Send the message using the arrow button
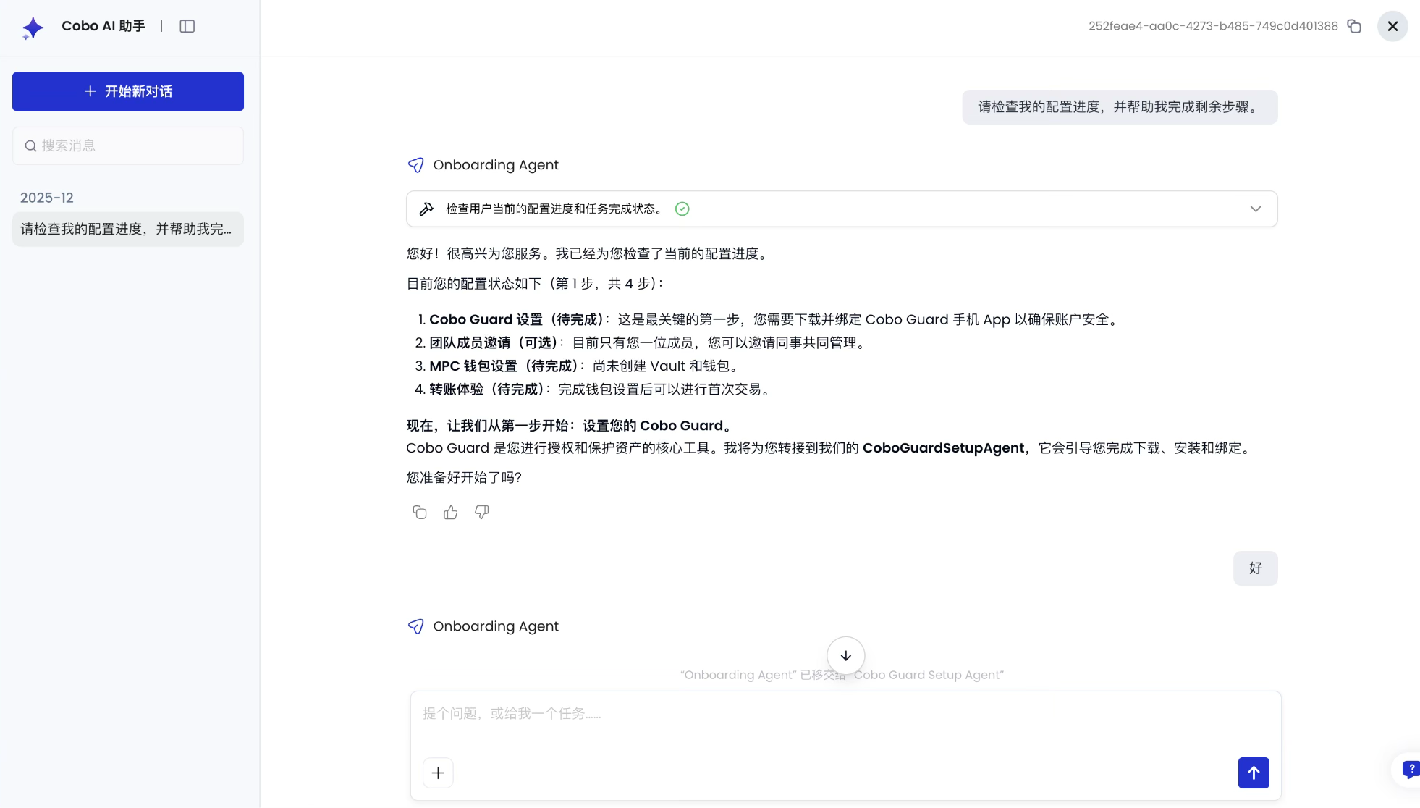The height and width of the screenshot is (808, 1420). click(1254, 773)
